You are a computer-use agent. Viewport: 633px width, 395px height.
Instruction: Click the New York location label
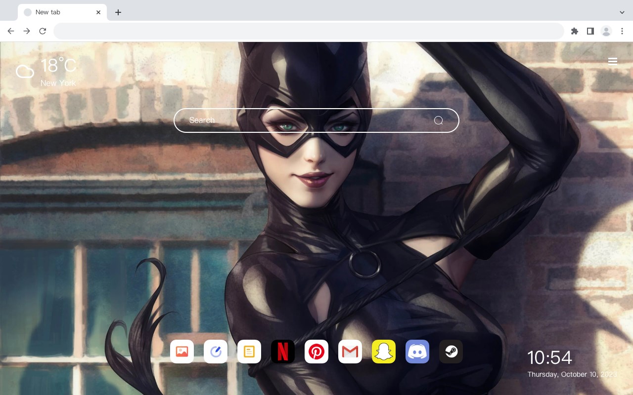pos(58,83)
